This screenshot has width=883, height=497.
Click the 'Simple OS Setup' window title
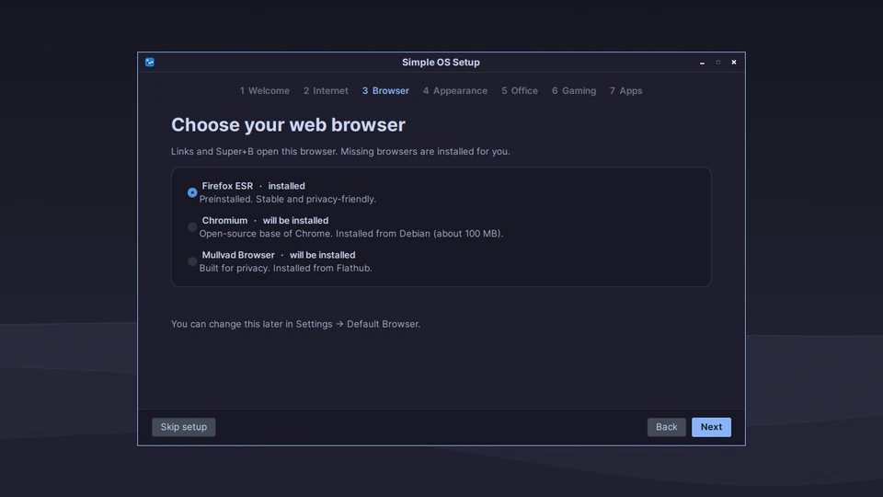click(441, 63)
